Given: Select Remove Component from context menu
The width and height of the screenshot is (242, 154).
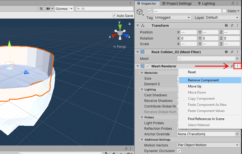Looking at the screenshot, I should (x=203, y=80).
